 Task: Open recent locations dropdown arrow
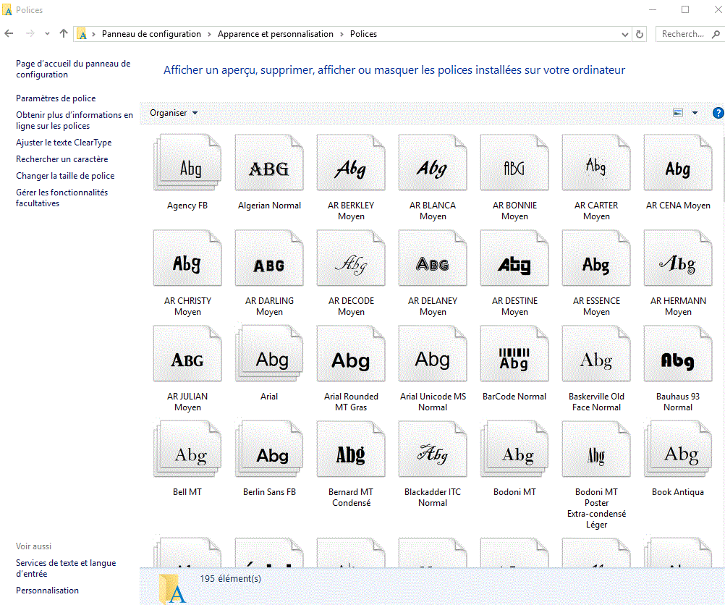click(47, 33)
